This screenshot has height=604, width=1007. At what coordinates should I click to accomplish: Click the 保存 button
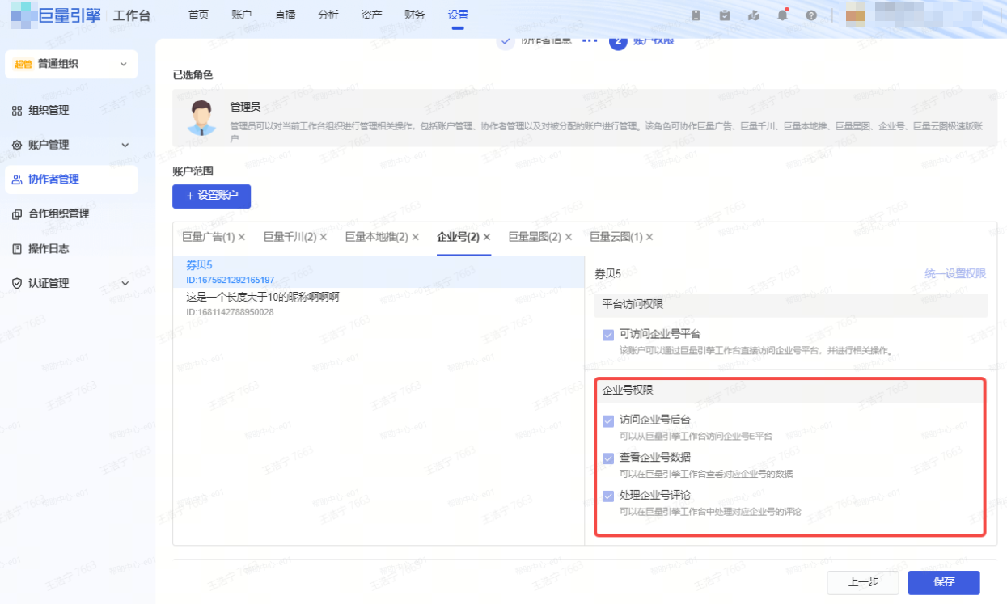coord(944,582)
